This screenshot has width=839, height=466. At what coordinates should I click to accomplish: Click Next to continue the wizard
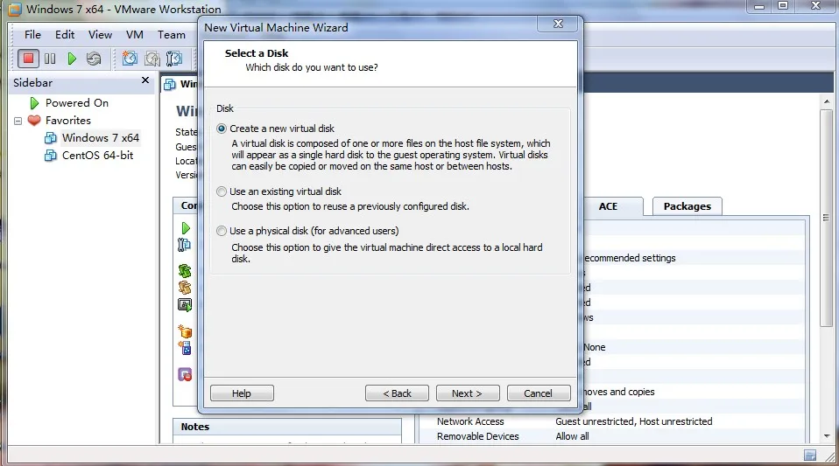click(468, 393)
